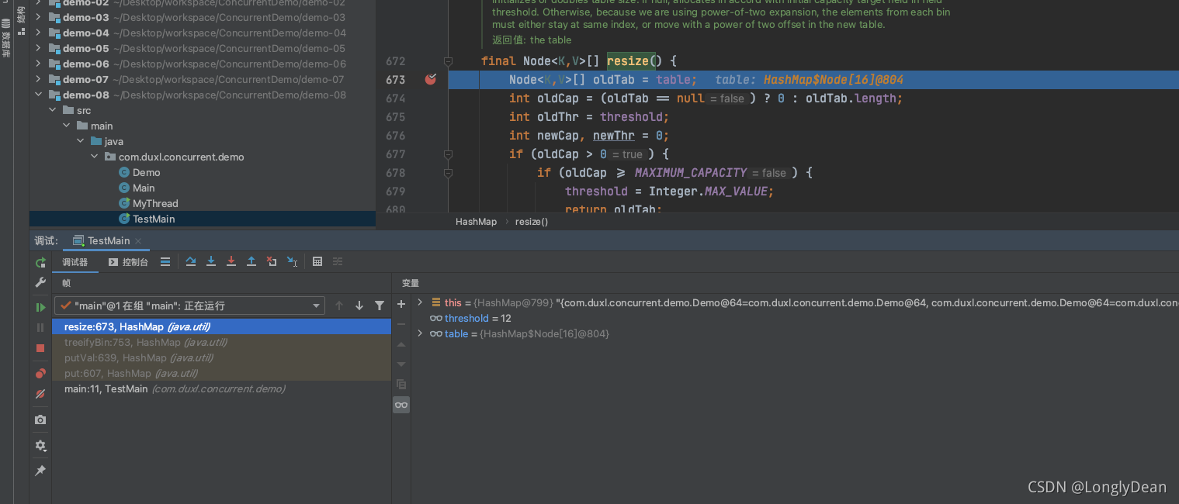Select frame treeifyBin:753, HashMap

tap(222, 342)
